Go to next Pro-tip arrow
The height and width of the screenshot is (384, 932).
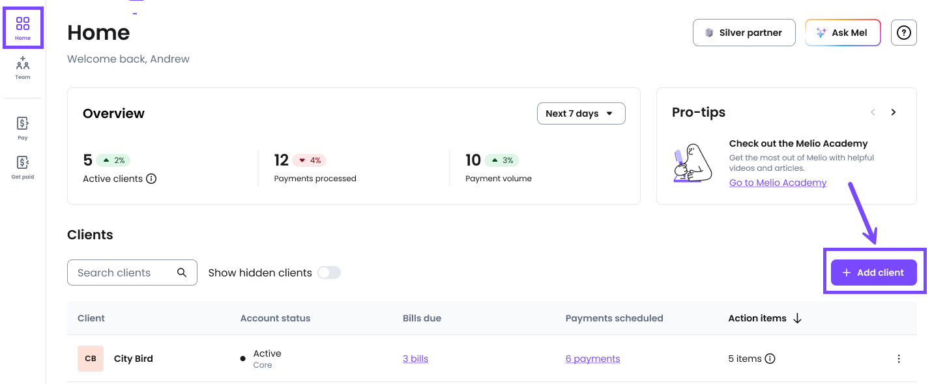[x=894, y=112]
